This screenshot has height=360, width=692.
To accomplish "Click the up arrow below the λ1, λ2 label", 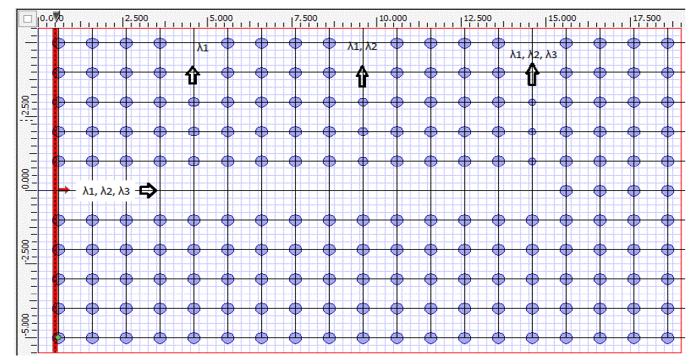I will [362, 75].
